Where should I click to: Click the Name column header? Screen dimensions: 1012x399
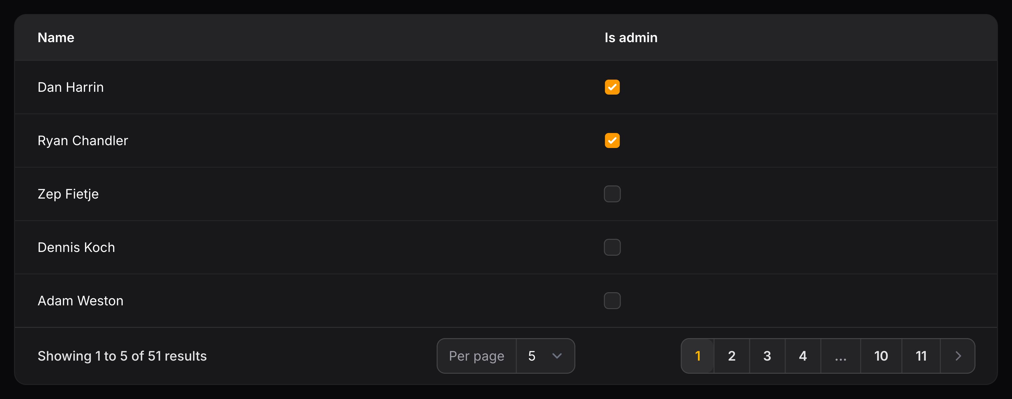point(56,37)
